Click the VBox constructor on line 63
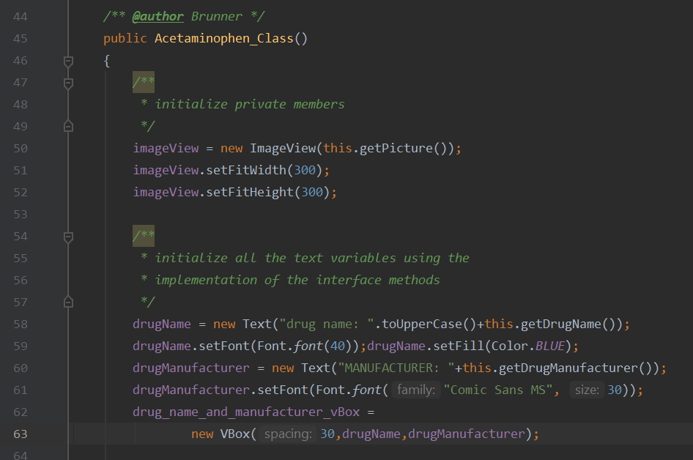Image resolution: width=693 pixels, height=460 pixels. pyautogui.click(x=235, y=434)
